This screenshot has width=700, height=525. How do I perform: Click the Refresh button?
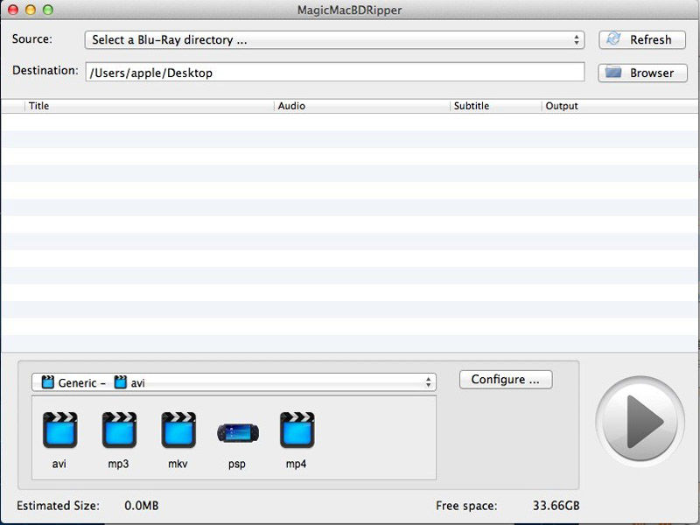click(642, 39)
